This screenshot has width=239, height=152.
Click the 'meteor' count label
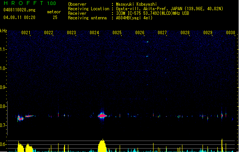[54, 12]
